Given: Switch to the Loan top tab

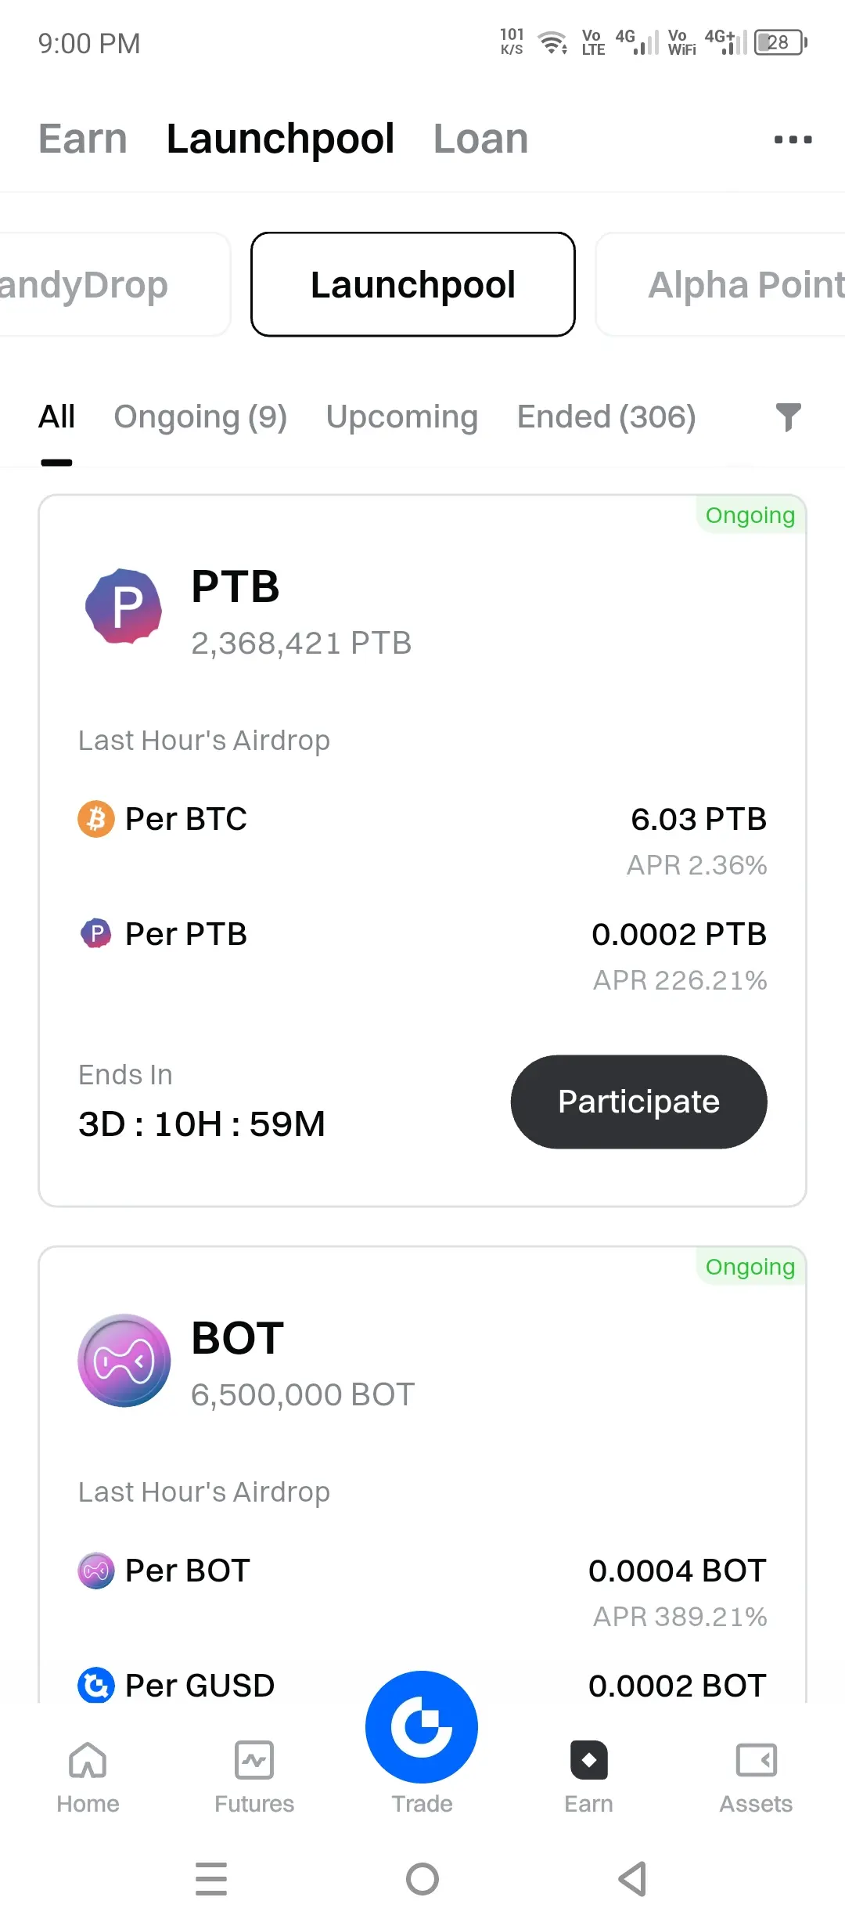Looking at the screenshot, I should click(x=481, y=139).
